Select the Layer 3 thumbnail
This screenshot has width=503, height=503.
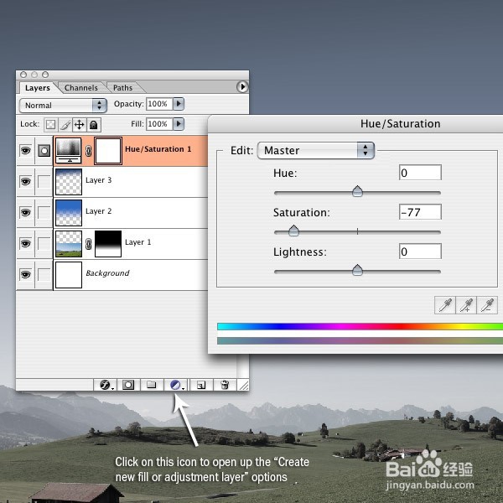(x=69, y=182)
